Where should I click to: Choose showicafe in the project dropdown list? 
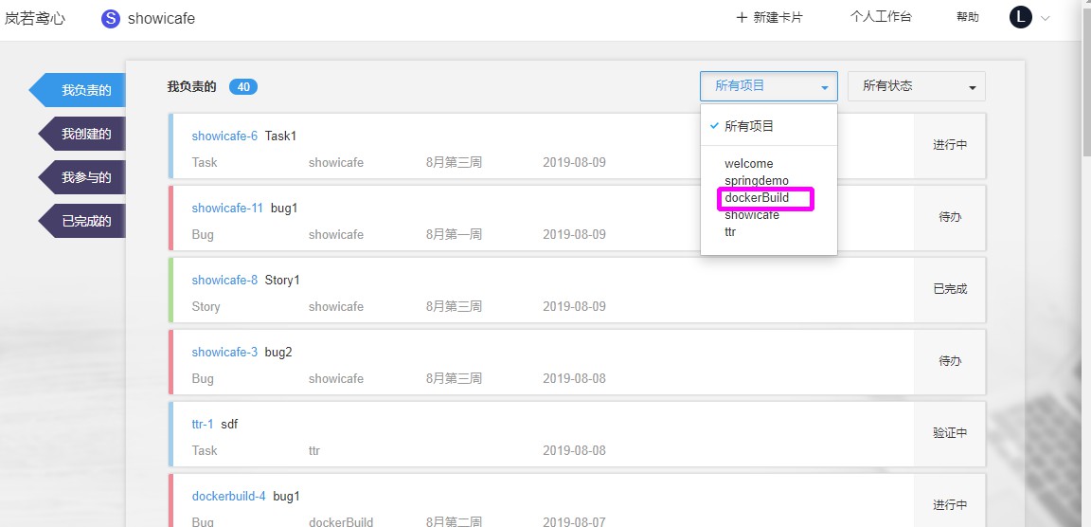click(751, 215)
